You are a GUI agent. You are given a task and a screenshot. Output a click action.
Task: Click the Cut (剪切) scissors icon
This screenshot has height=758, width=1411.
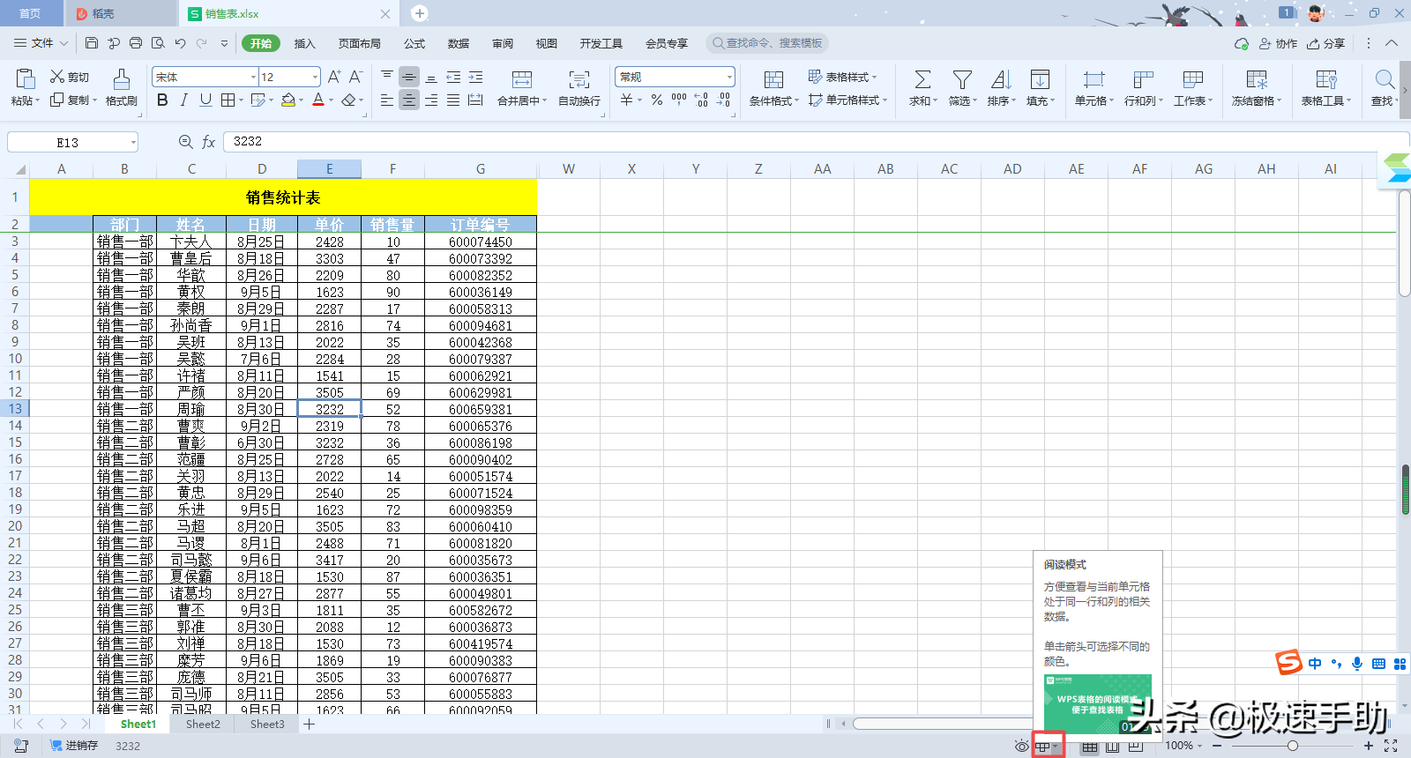point(57,77)
